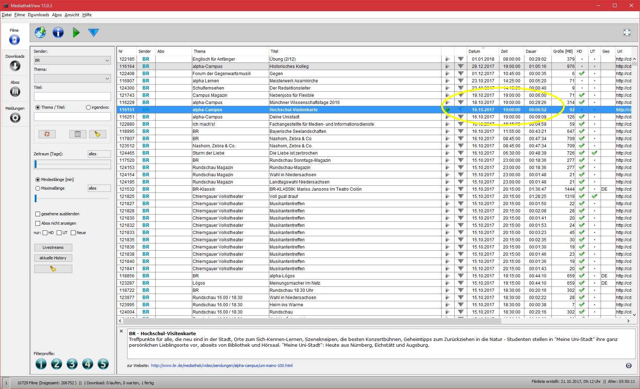Screen dimensions: 640x389
Task: Switch to the Abos sidebar panel
Action: [x=15, y=88]
